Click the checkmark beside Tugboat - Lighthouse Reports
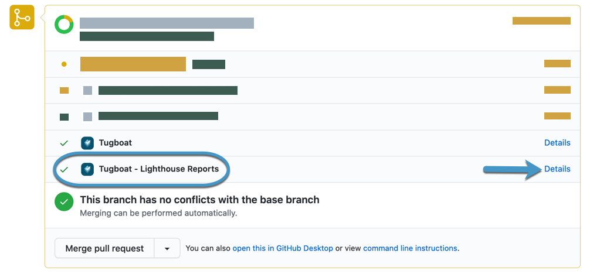Image resolution: width=590 pixels, height=274 pixels. pyautogui.click(x=64, y=170)
